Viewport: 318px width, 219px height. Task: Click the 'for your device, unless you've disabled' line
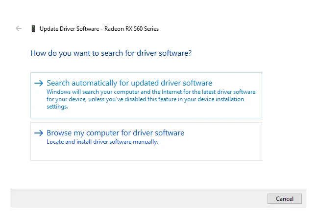click(x=145, y=99)
